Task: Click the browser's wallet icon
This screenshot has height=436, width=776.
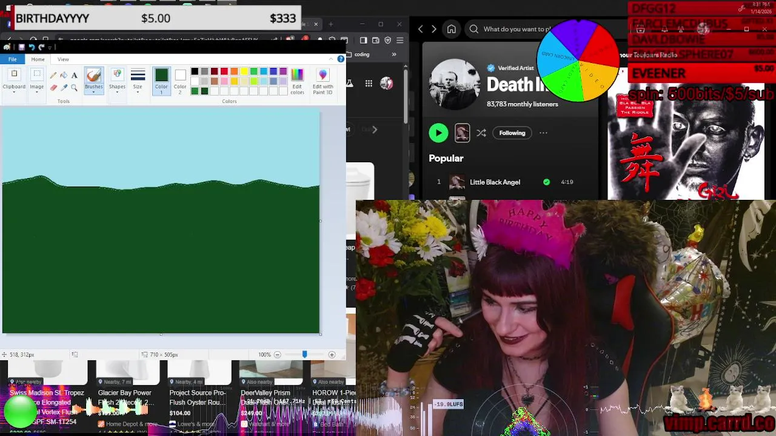Action: pos(376,41)
